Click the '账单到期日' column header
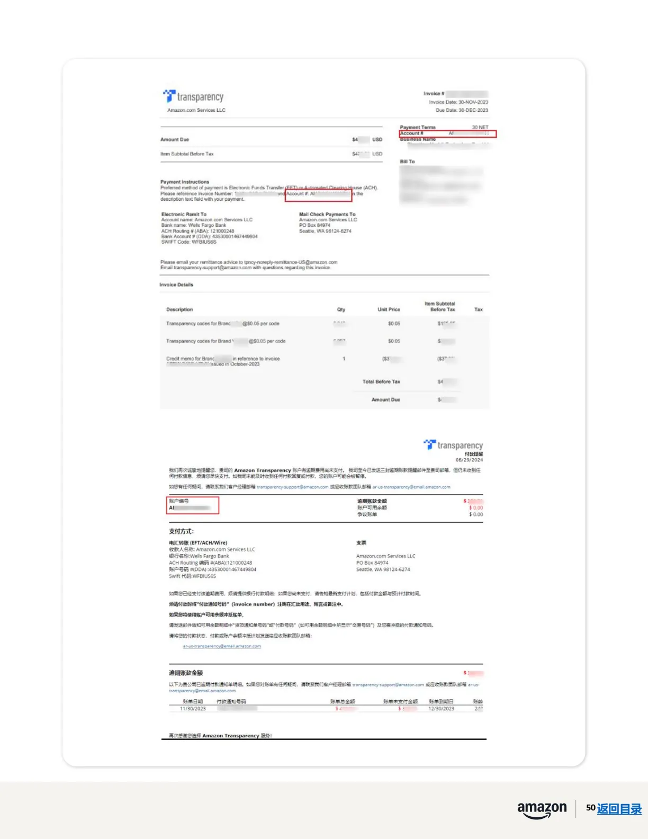The image size is (648, 839). [441, 701]
